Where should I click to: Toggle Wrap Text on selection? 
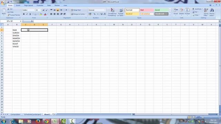[76, 10]
